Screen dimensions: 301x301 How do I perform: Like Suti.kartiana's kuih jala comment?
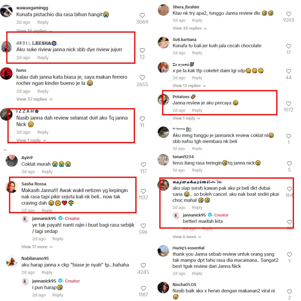click(289, 46)
